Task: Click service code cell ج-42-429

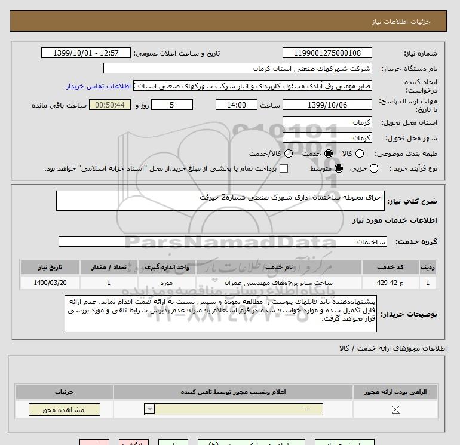Action: click(x=391, y=283)
